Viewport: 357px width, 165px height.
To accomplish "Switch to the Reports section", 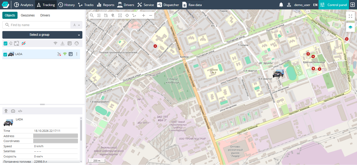I will 106,5.
